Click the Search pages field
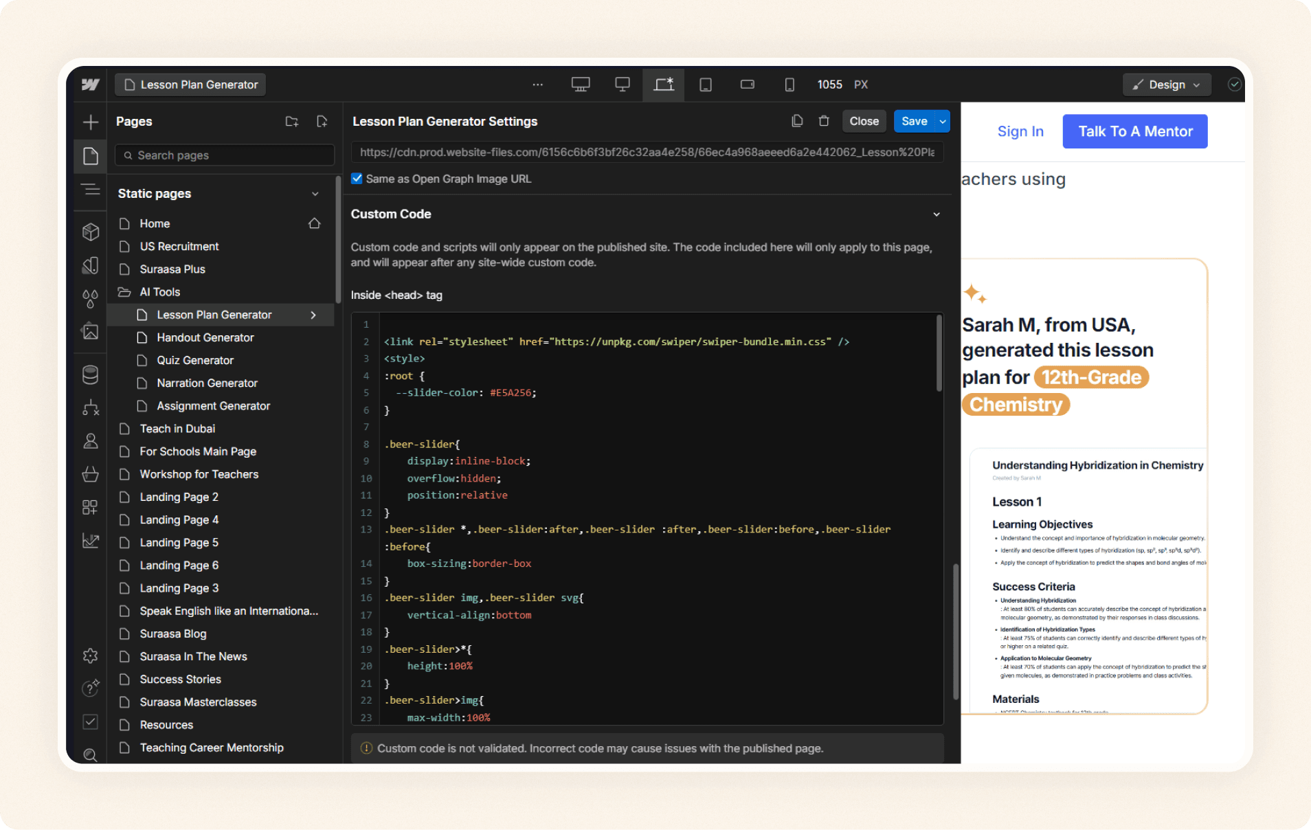This screenshot has width=1311, height=830. point(225,155)
